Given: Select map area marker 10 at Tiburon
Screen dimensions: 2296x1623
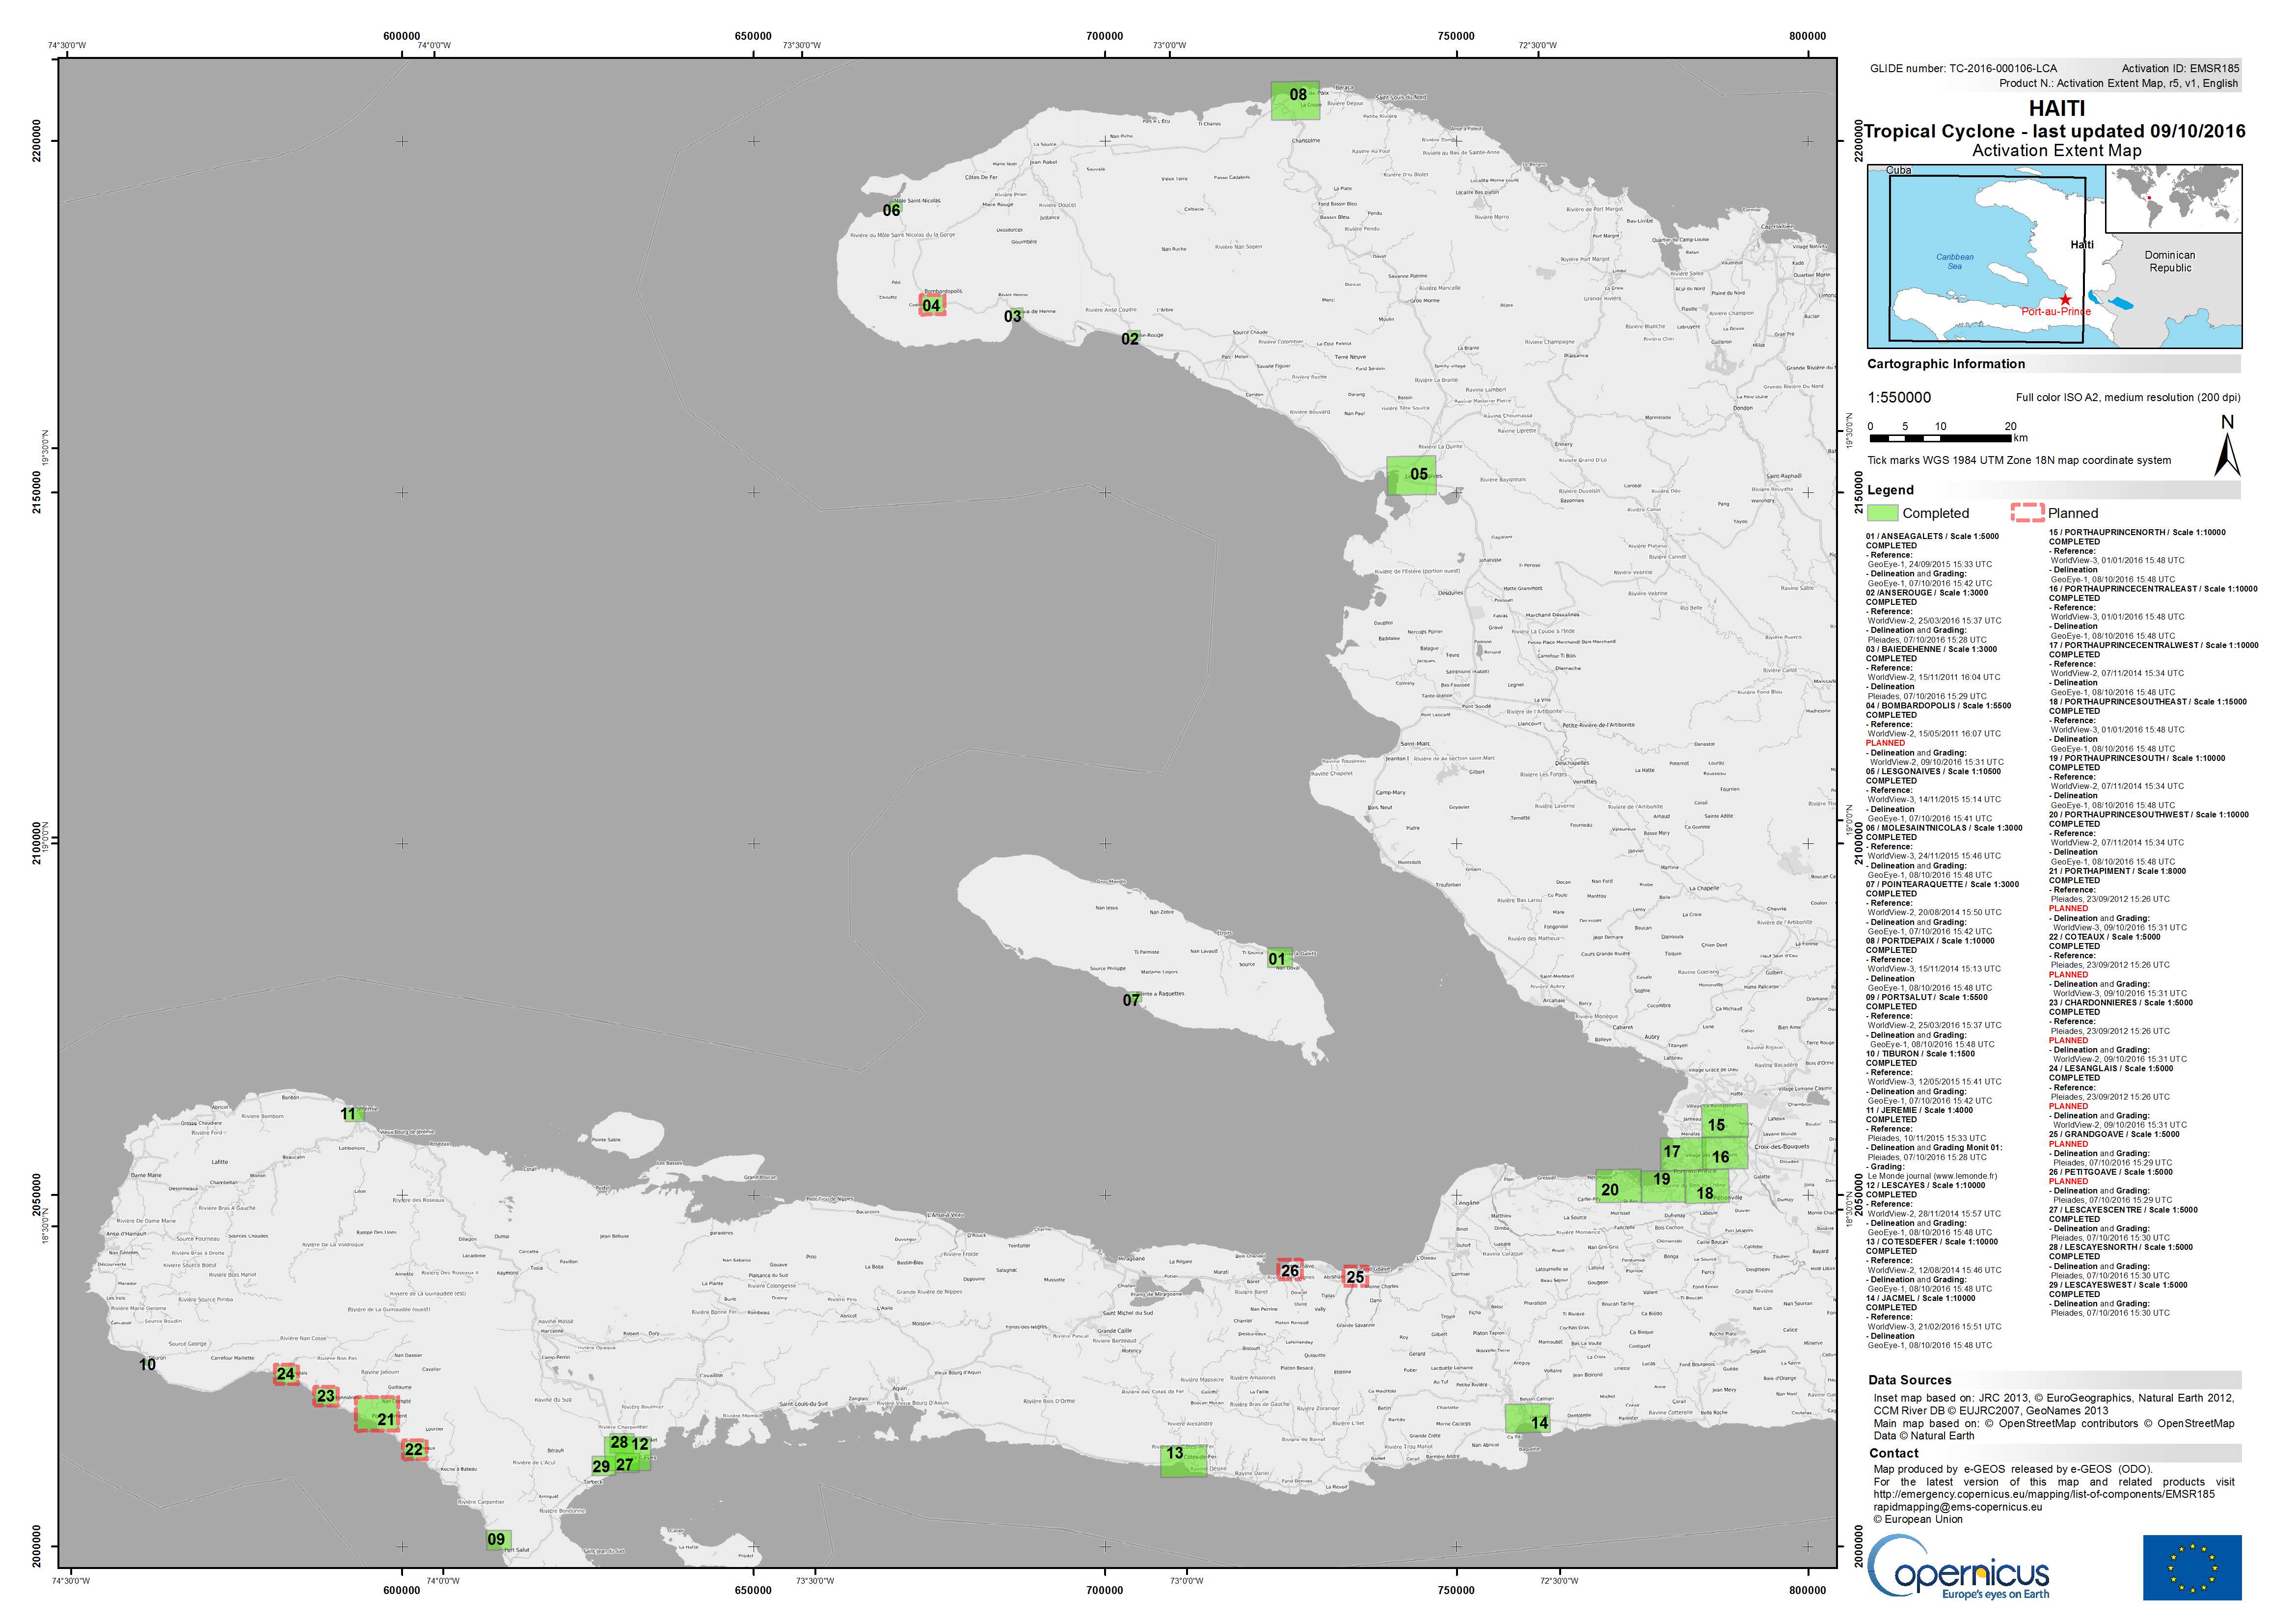Looking at the screenshot, I should [x=147, y=1364].
